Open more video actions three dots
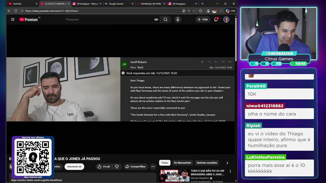Image resolution: width=326 pixels, height=183 pixels. (x=153, y=166)
